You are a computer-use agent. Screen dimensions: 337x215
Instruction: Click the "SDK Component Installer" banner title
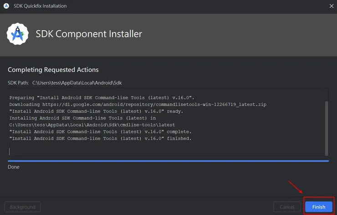(x=89, y=34)
